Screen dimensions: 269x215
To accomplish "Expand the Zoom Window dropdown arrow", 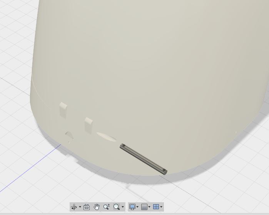I will (123, 207).
